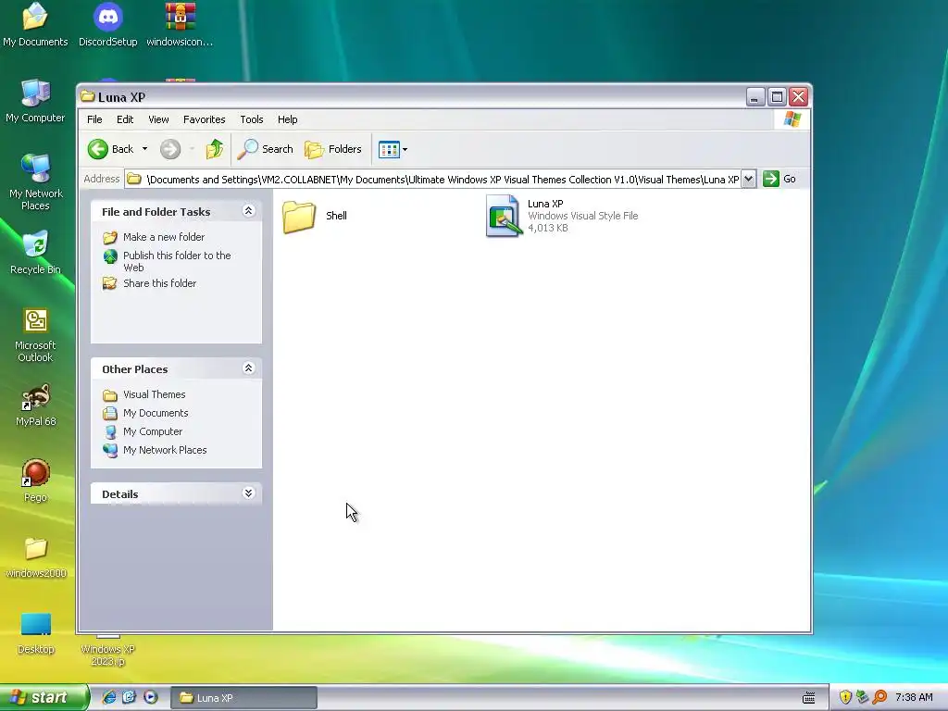
Task: Click the Publish folder globe icon
Action: tap(110, 256)
